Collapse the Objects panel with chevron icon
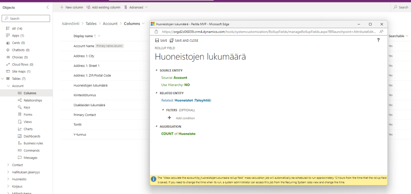Viewport: 411px width, 194px height. tap(48, 7)
